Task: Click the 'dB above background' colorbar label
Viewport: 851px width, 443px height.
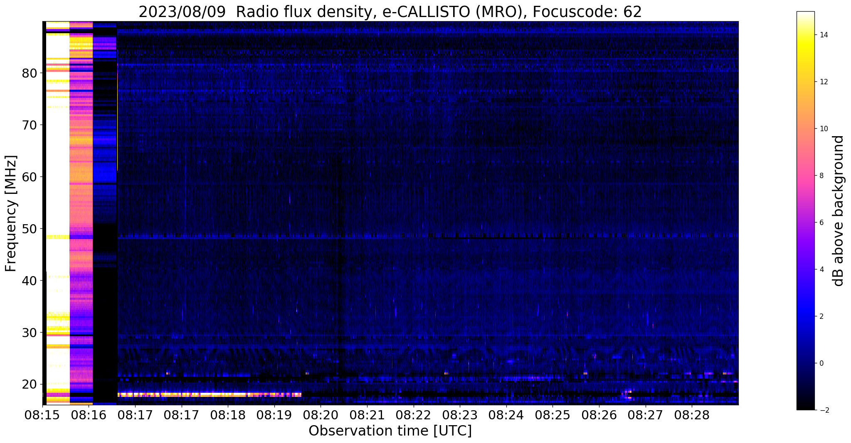Action: 839,211
